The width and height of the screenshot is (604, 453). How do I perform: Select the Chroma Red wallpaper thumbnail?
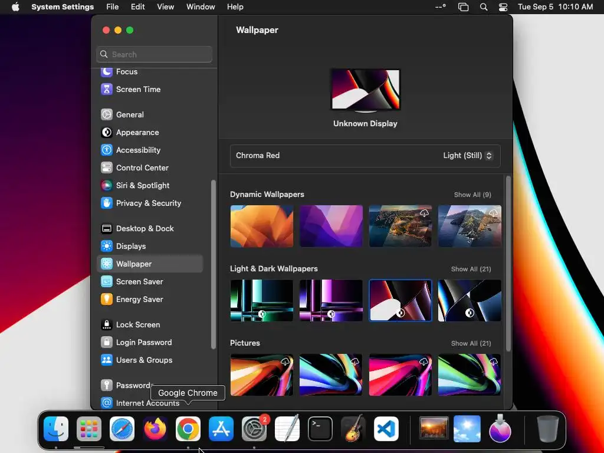401,300
